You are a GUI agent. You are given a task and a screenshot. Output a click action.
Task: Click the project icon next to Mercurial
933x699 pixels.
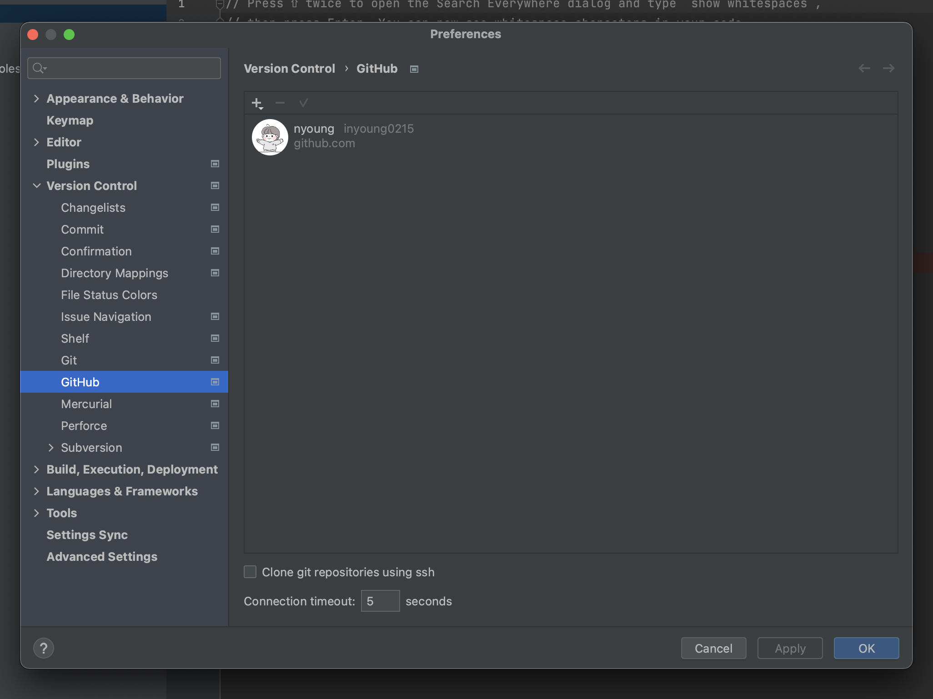215,404
